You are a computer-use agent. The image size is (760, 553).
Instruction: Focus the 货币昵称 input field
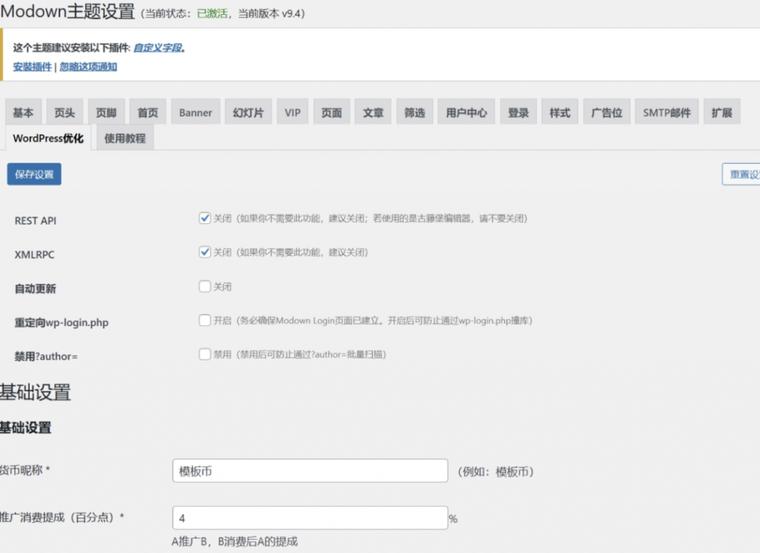[310, 471]
